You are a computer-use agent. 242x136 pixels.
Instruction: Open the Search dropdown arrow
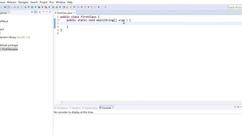[x=74, y=7]
